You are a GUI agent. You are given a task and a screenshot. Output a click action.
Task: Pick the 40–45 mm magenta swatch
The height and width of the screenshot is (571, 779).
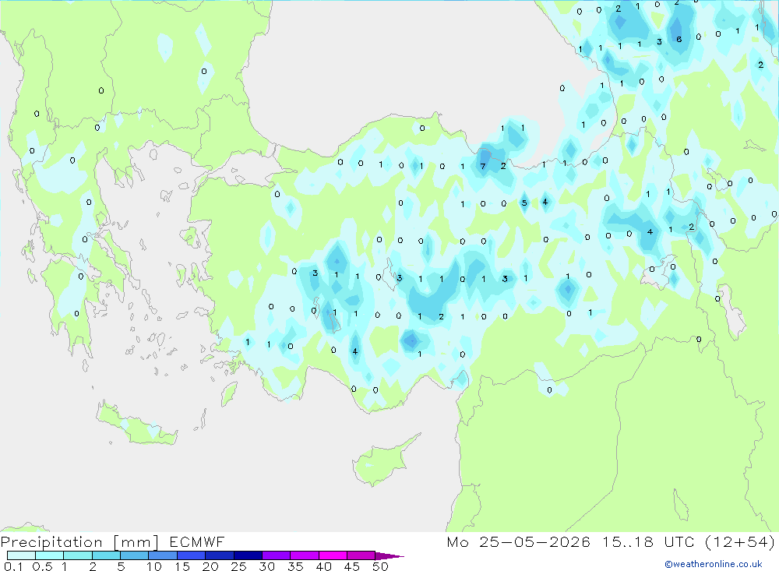coord(333,555)
